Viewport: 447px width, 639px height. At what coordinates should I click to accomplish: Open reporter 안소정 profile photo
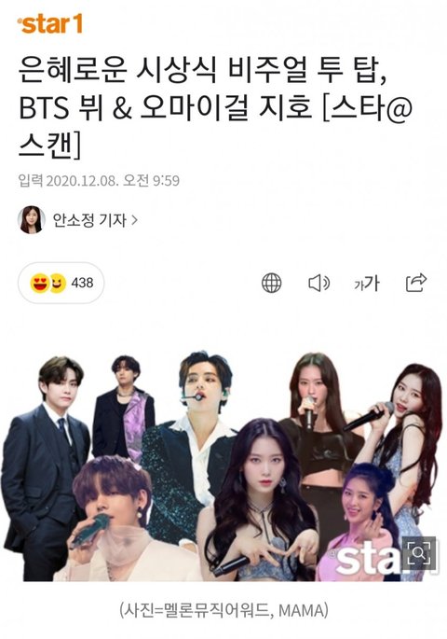(x=32, y=220)
